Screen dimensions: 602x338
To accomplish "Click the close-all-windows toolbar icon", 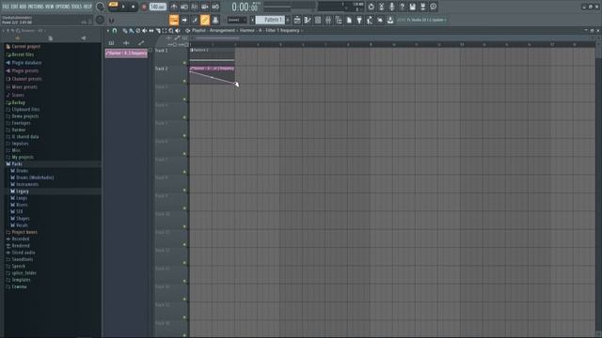I will 380,20.
